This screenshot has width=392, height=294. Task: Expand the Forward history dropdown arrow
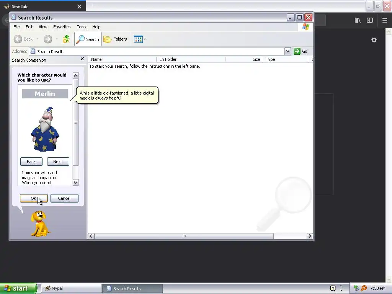(57, 39)
